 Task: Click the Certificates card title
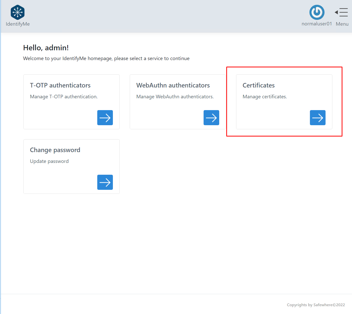coord(259,85)
